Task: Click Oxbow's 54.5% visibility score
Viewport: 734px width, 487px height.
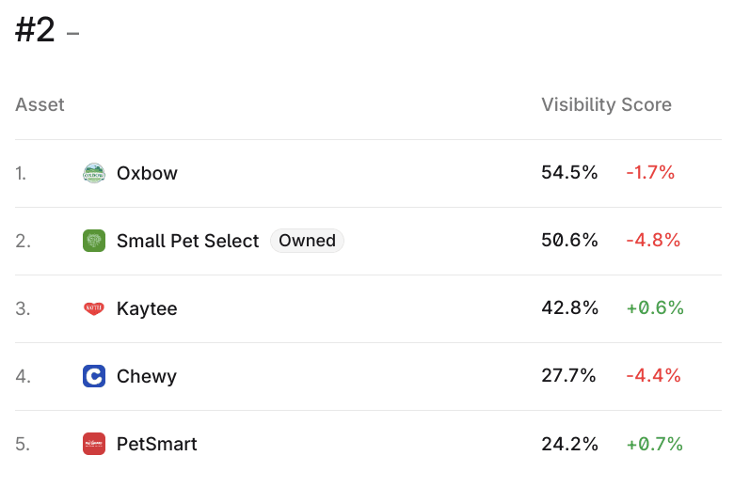Action: click(569, 173)
